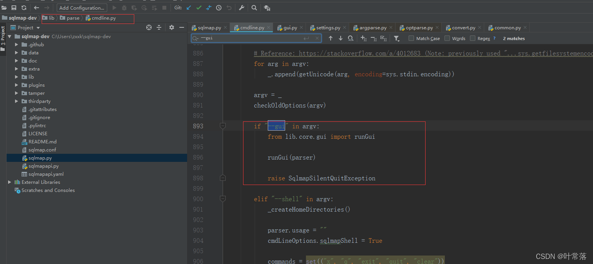Toggle code fold marker at line 893
Image resolution: width=593 pixels, height=264 pixels.
(x=223, y=126)
